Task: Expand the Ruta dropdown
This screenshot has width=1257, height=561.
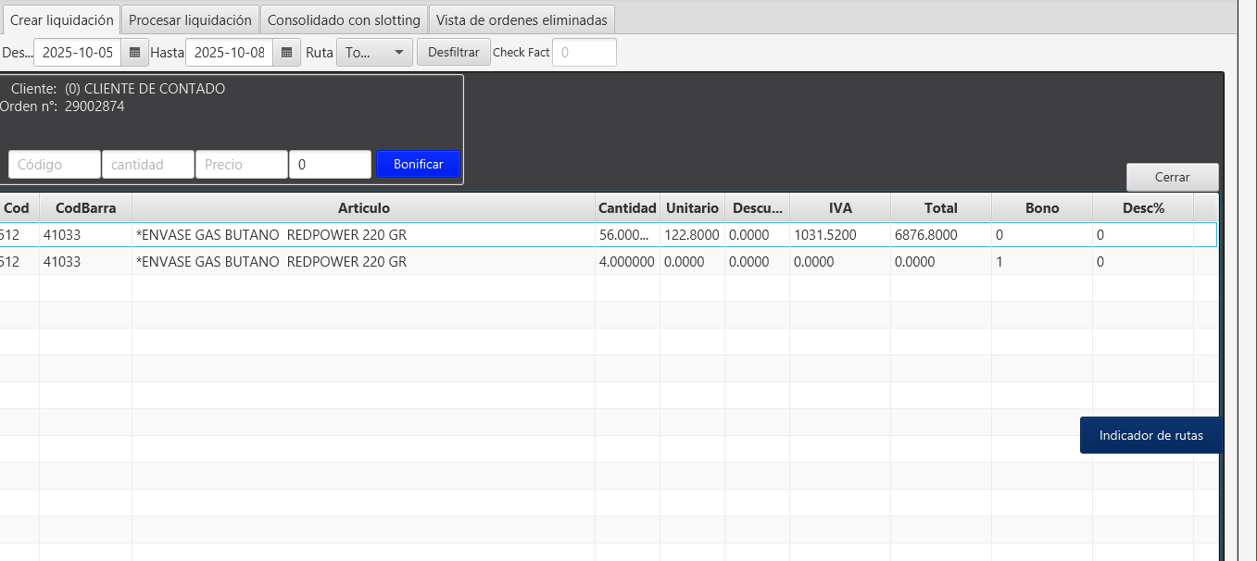Action: [x=375, y=53]
